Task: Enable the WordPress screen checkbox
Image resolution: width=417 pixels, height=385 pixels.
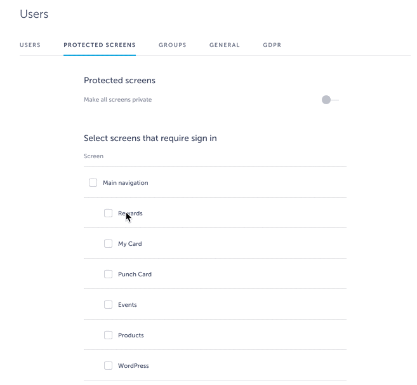Action: point(109,366)
